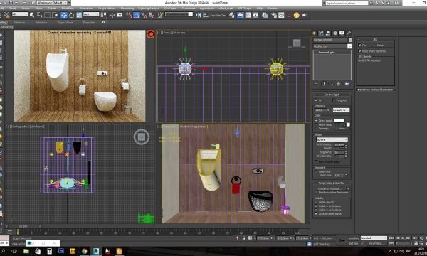
Task: Click the Render teapot icon
Action: [304, 15]
